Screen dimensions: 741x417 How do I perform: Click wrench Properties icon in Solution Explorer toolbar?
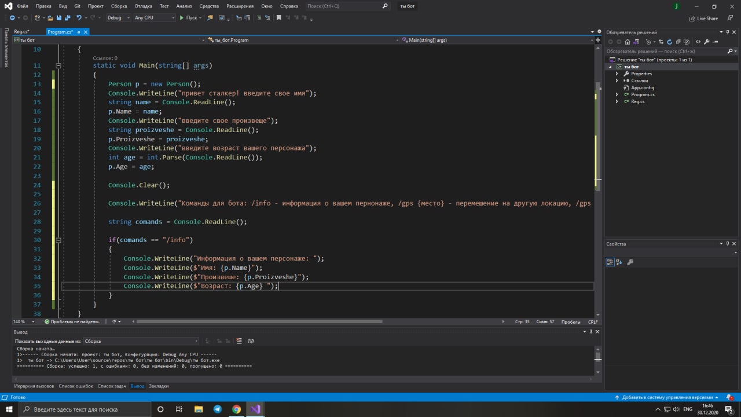point(707,42)
